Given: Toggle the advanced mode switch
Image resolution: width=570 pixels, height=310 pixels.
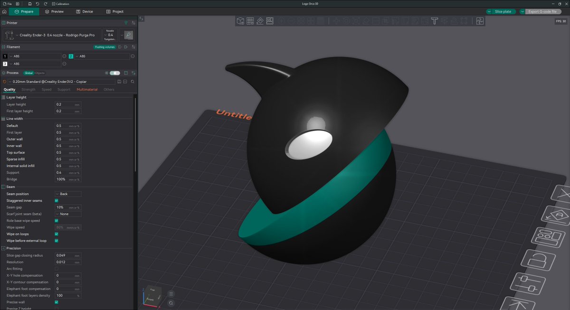Looking at the screenshot, I should point(114,73).
